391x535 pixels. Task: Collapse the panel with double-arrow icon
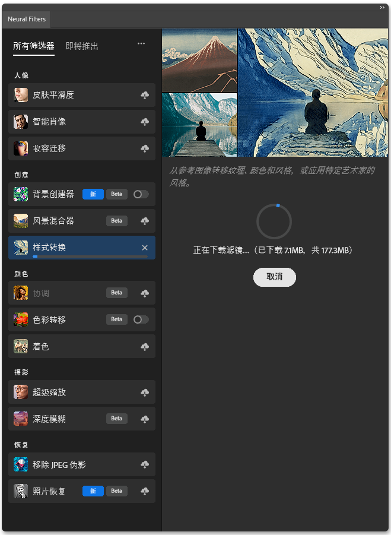tap(382, 8)
